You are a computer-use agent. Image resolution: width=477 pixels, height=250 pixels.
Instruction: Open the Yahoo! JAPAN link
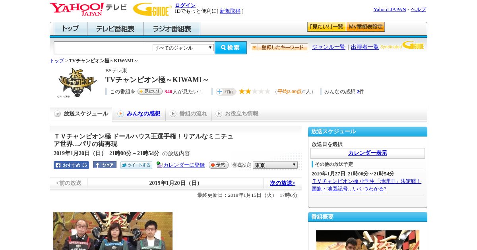coord(390,10)
